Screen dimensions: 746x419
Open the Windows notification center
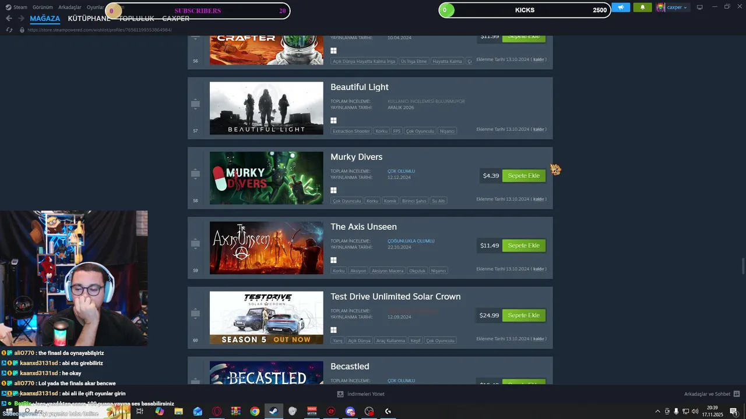click(x=734, y=411)
